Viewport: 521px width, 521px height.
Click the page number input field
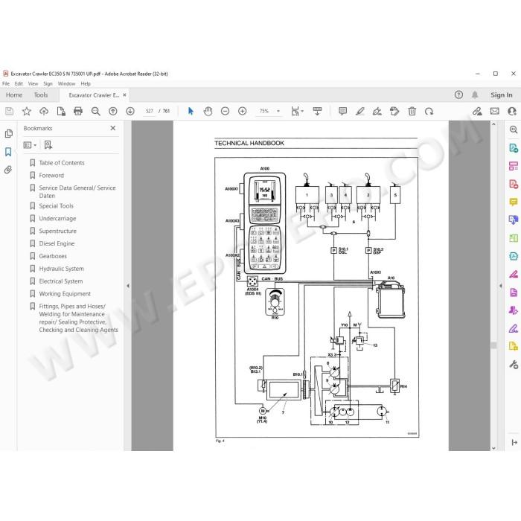coord(150,112)
